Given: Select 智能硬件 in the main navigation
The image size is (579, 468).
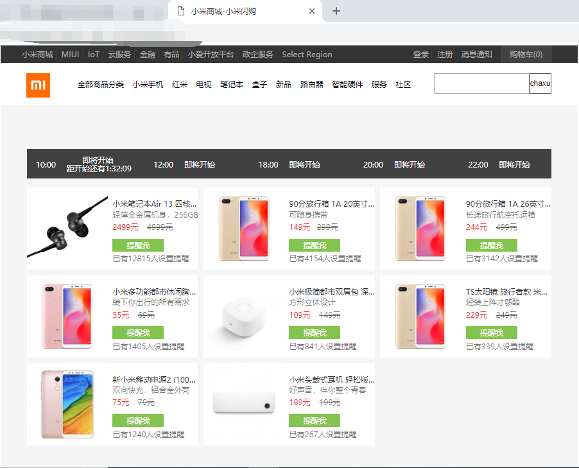Looking at the screenshot, I should [347, 85].
